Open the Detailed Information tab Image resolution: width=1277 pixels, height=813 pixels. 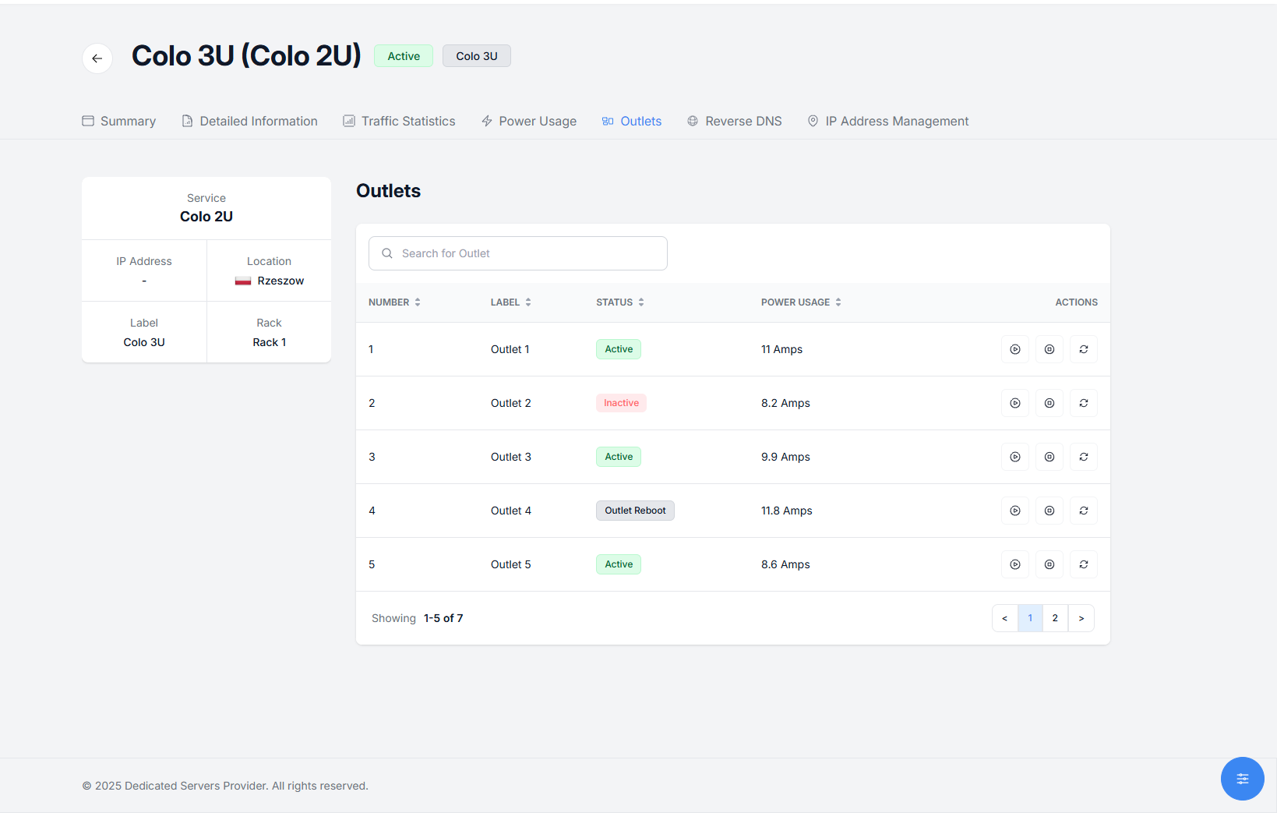click(x=249, y=121)
